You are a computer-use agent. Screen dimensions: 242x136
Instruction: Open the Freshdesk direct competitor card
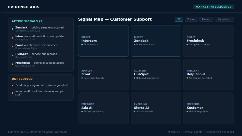pos(208,41)
